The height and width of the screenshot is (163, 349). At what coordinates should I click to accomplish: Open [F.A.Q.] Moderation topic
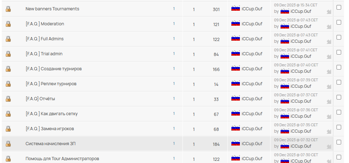pyautogui.click(x=45, y=24)
